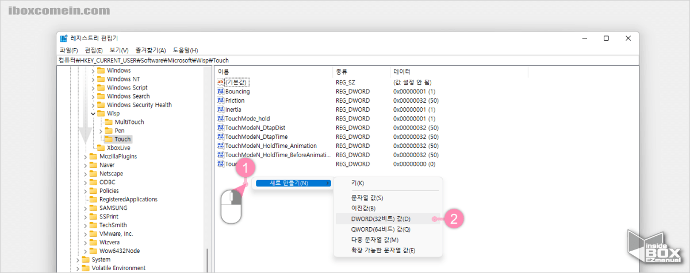Viewport: 690px width, 273px height.
Task: Click the Inertia DWORD value icon
Action: [220, 109]
